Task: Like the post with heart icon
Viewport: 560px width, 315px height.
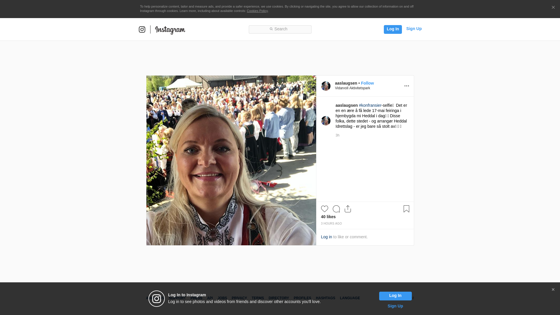Action: coord(325,209)
